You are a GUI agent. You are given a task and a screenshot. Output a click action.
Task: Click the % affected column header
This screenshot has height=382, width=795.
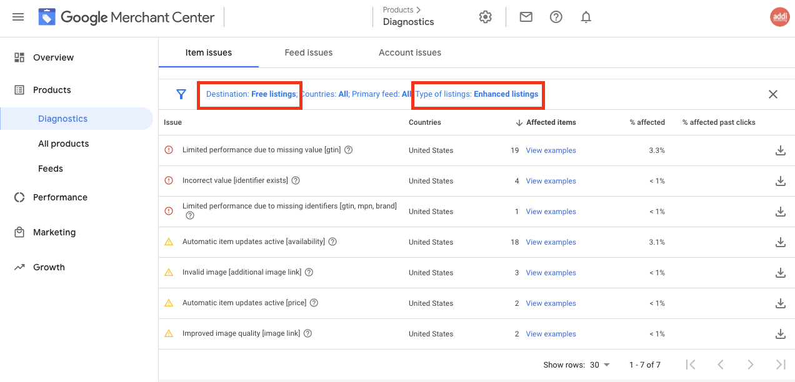click(x=647, y=122)
